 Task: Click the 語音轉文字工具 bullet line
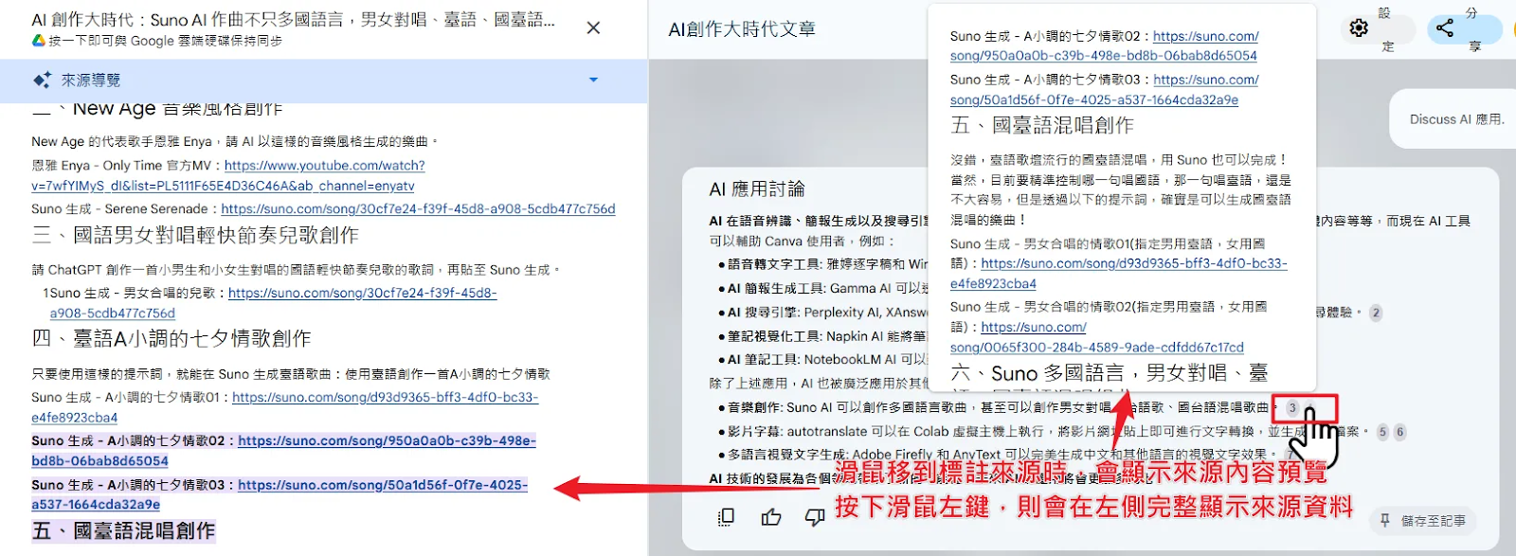click(x=822, y=264)
